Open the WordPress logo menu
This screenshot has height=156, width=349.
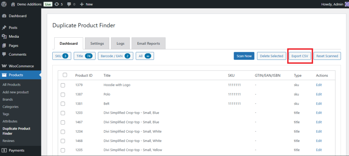4,4
